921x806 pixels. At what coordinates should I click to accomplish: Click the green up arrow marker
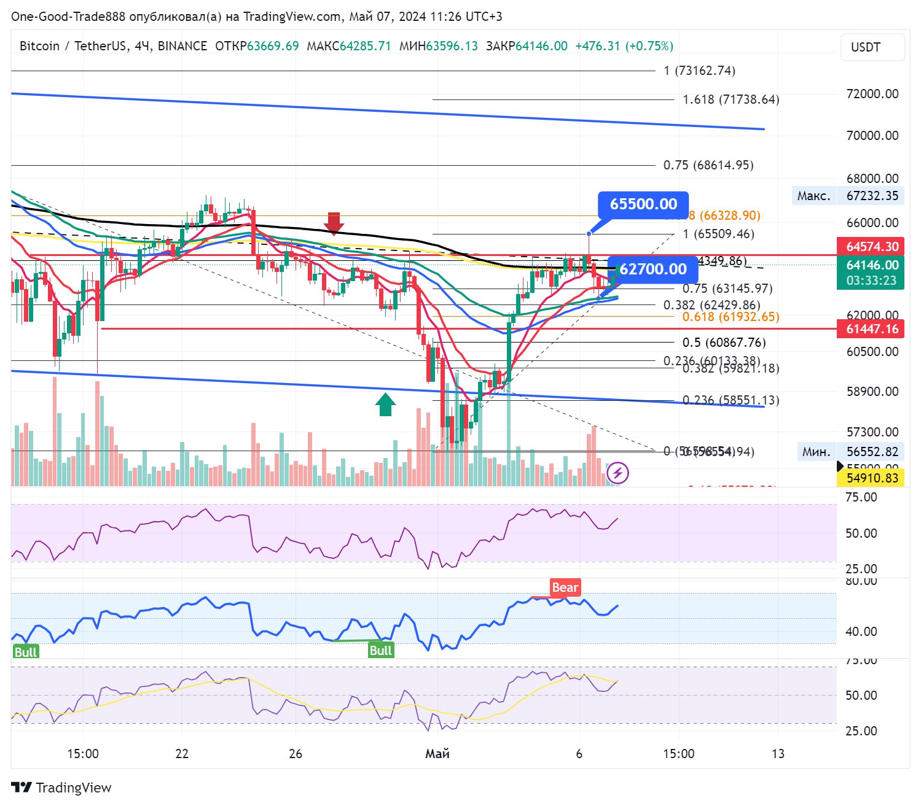pyautogui.click(x=385, y=405)
